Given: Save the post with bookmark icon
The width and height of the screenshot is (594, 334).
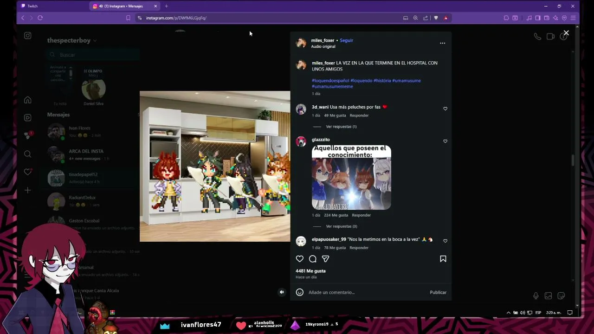Looking at the screenshot, I should (443, 259).
